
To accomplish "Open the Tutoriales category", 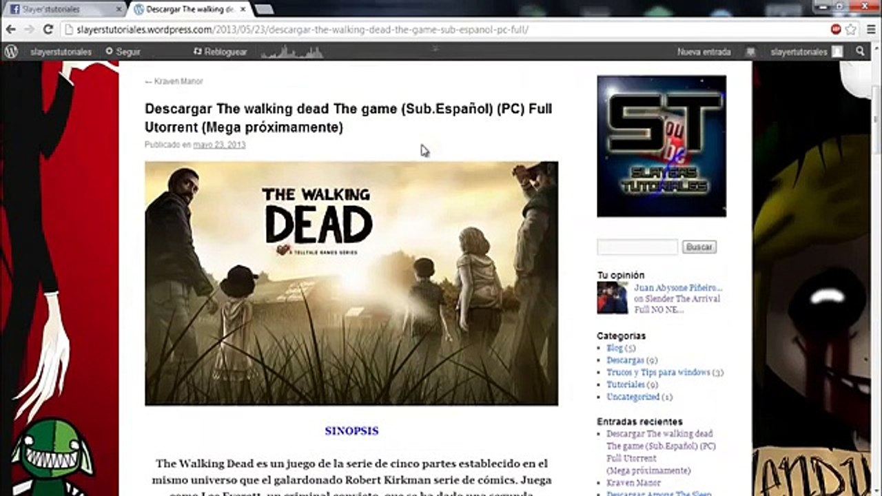I will coord(626,385).
